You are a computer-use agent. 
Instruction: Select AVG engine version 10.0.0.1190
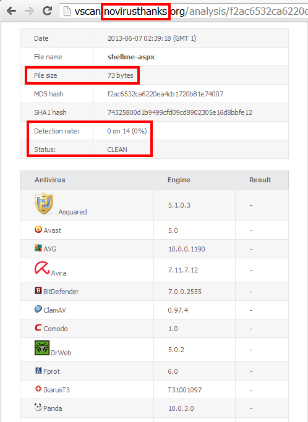[x=187, y=249]
